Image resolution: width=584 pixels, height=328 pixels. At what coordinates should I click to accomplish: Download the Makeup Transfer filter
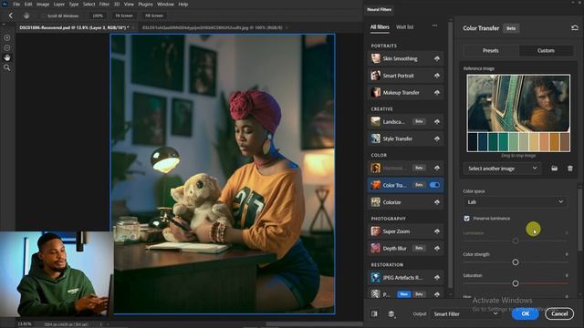437,93
